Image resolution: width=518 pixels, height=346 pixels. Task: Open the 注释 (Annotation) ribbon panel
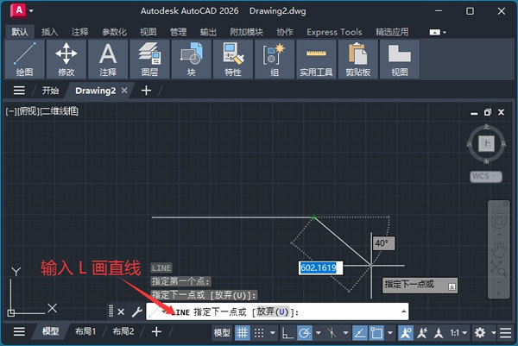108,59
